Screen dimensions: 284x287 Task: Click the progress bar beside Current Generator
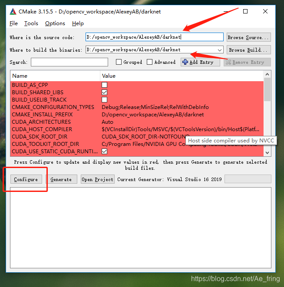tap(248, 179)
